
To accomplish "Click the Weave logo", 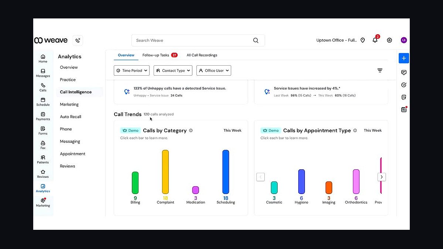I will [x=51, y=40].
